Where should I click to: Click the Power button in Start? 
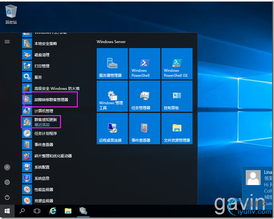point(7,197)
